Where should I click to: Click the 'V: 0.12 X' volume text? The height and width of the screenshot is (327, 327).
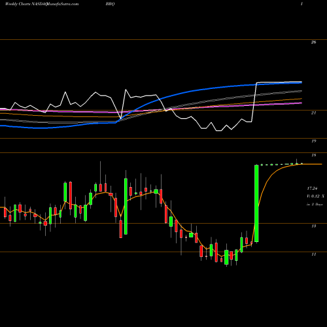point(315,196)
